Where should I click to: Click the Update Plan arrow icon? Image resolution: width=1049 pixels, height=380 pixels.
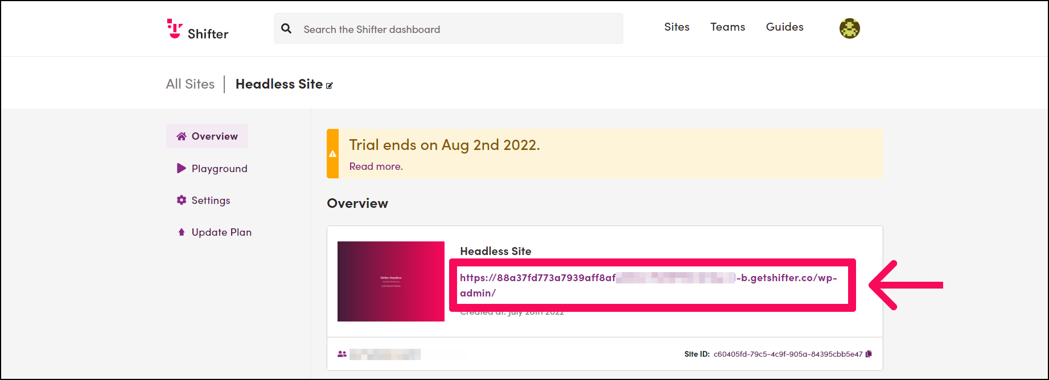182,232
